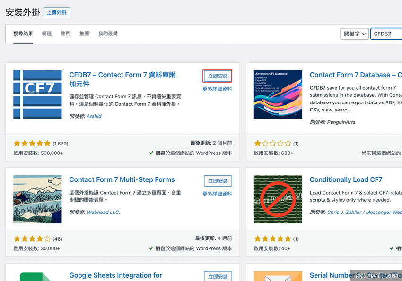Image resolution: width=402 pixels, height=281 pixels.
Task: Click the Multi-Step Forms plugin illustration
Action: pyautogui.click(x=37, y=199)
